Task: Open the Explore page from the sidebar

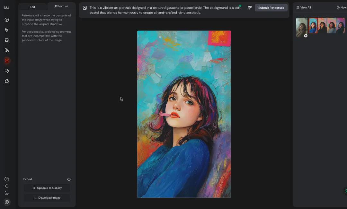Action: click(x=7, y=20)
